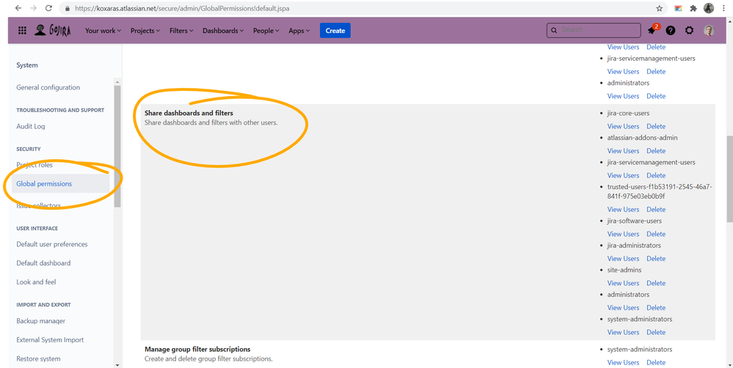Delete site-admins group entry
The height and width of the screenshot is (368, 733).
(656, 283)
